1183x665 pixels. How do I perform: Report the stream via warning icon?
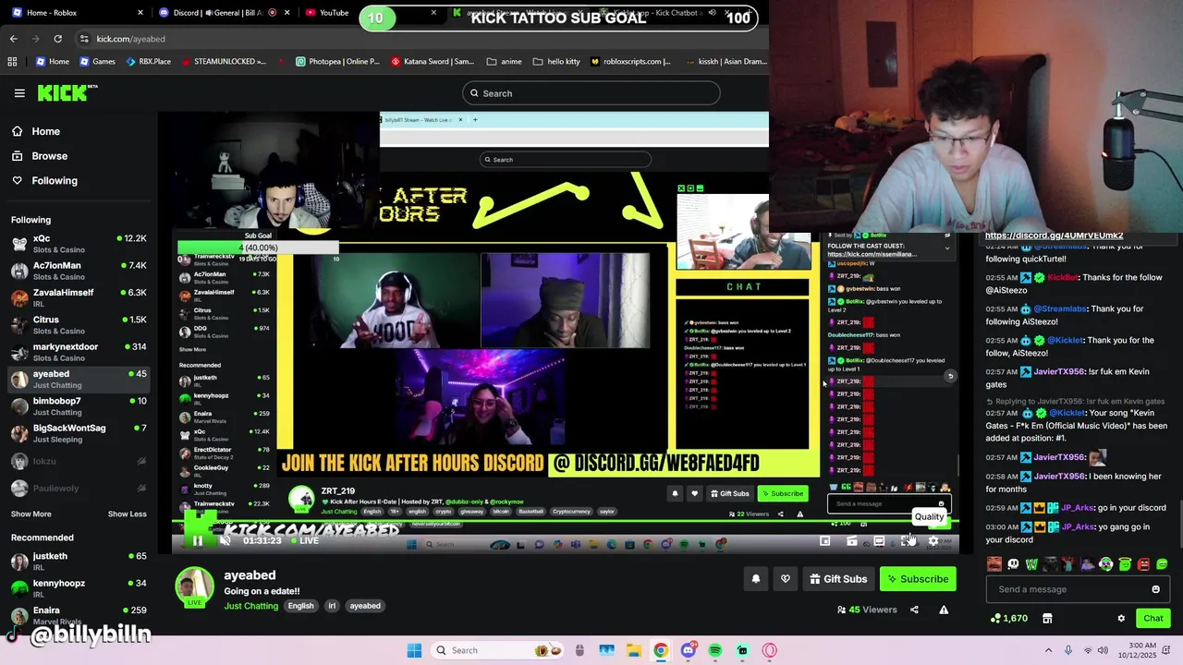pos(944,610)
